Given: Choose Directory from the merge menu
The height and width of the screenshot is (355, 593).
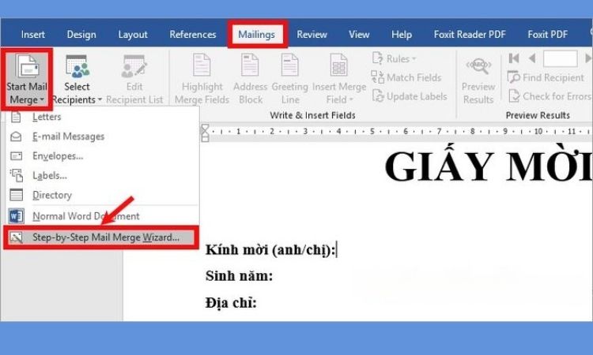Looking at the screenshot, I should click(x=102, y=195).
